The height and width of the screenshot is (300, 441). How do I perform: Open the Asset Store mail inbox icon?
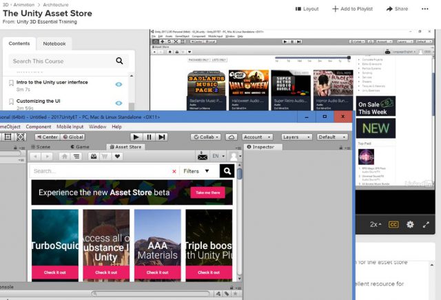[x=203, y=156]
